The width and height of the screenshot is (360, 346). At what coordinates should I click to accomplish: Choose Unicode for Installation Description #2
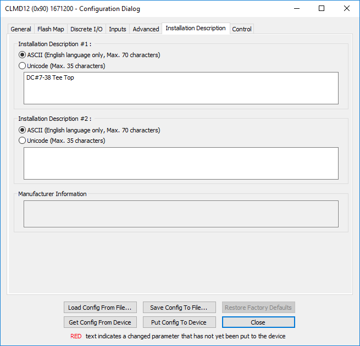click(x=23, y=141)
